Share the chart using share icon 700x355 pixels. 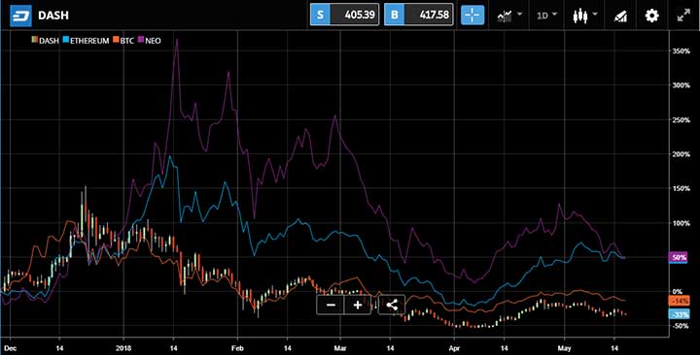[392, 306]
